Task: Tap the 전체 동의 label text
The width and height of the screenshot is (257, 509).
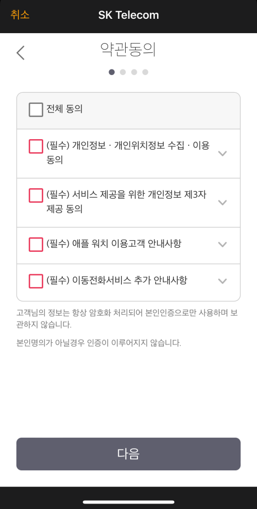Action: [65, 109]
